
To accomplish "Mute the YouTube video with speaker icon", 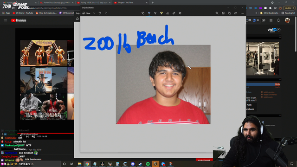I will point(33,136).
